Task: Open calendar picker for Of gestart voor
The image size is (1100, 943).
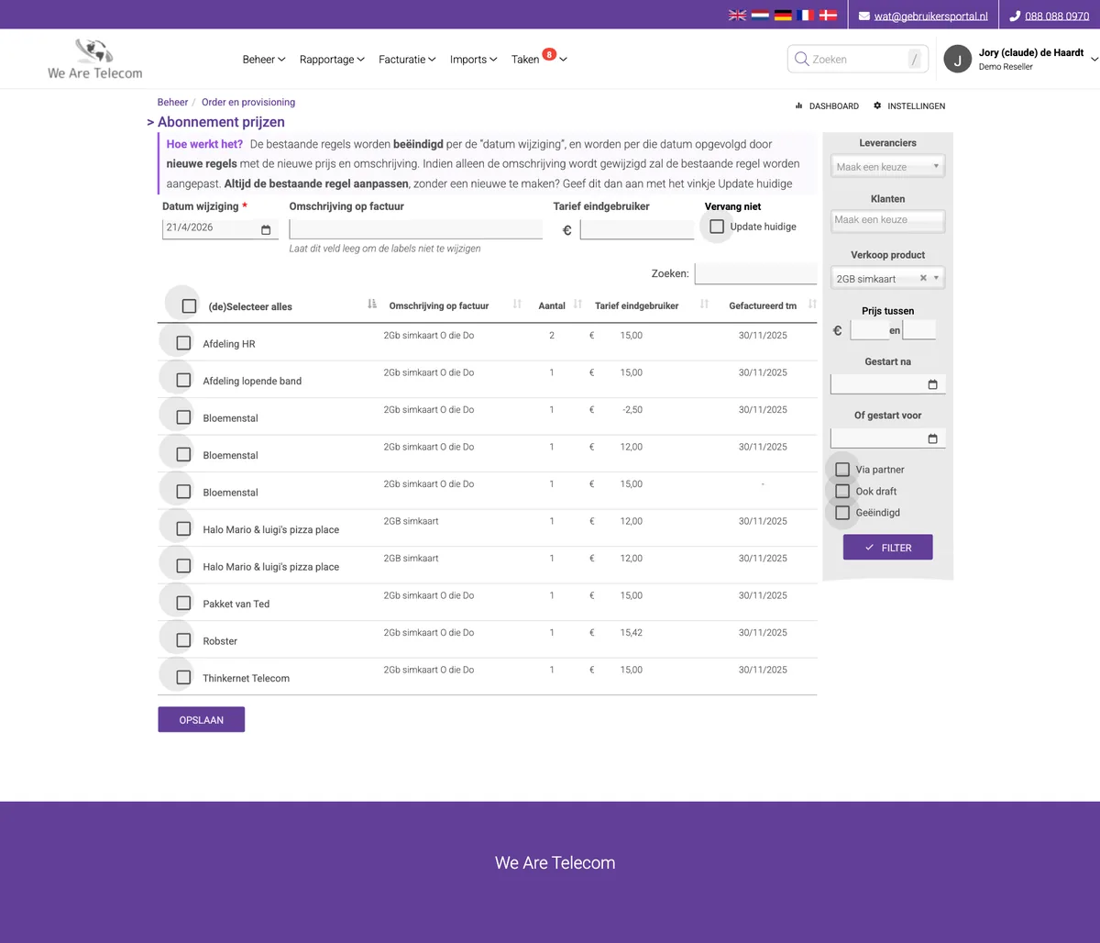Action: click(x=933, y=438)
